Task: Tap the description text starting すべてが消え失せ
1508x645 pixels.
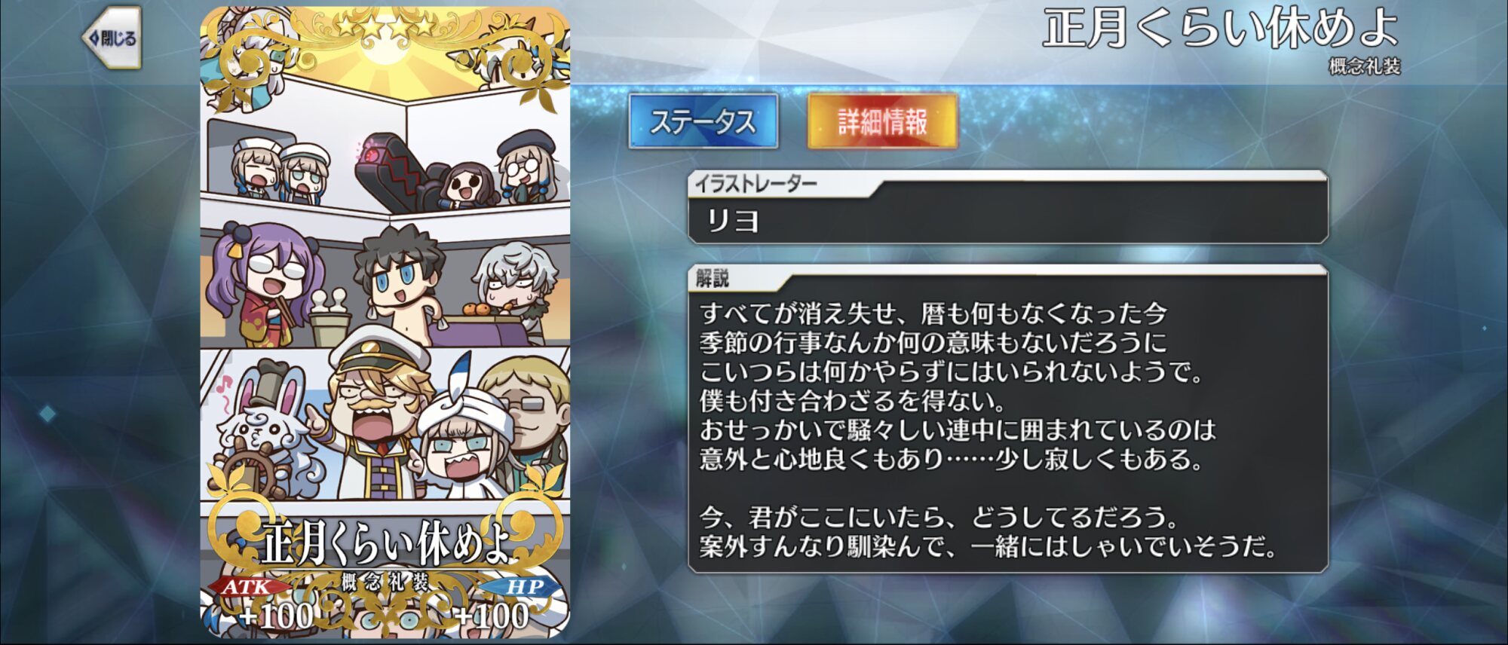Action: pyautogui.click(x=988, y=429)
